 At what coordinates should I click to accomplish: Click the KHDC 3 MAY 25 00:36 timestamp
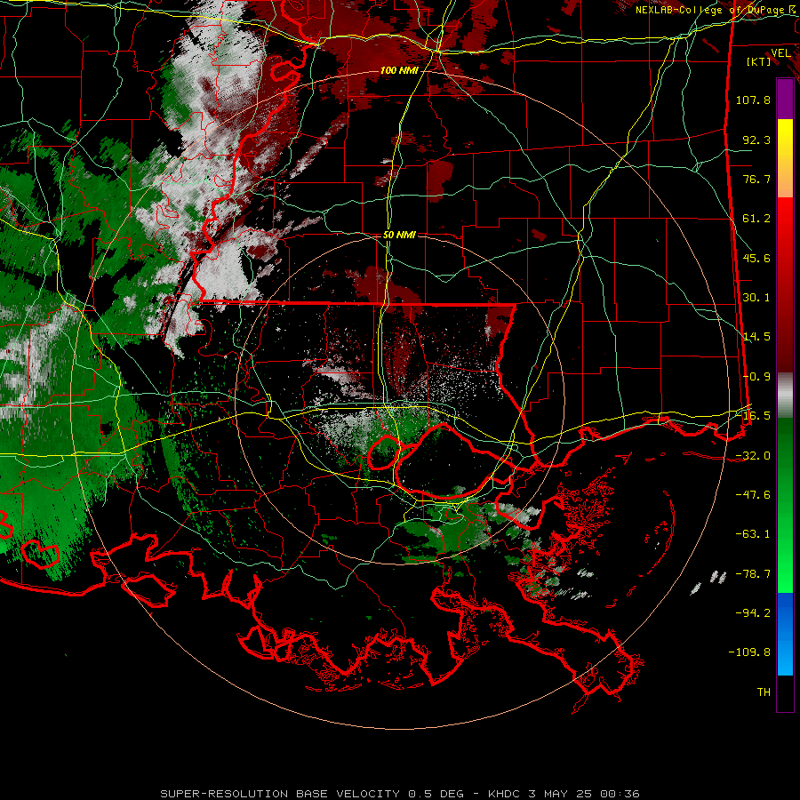pos(564,794)
